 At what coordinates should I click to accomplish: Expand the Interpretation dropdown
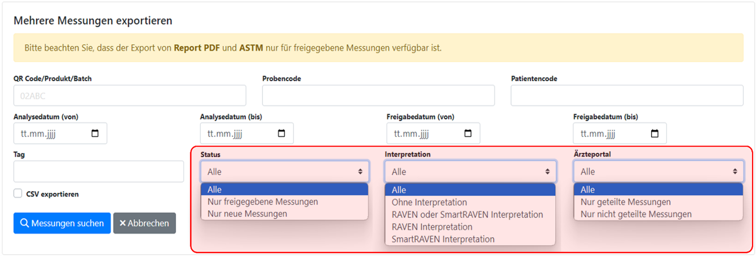coord(470,172)
